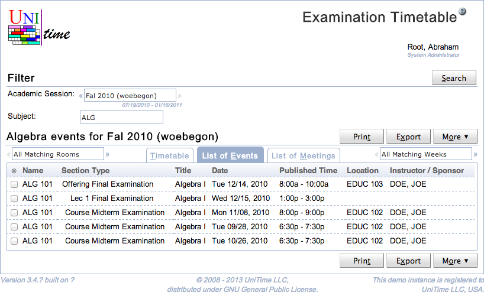
Task: Show previous matching room arrow
Action: click(x=9, y=154)
